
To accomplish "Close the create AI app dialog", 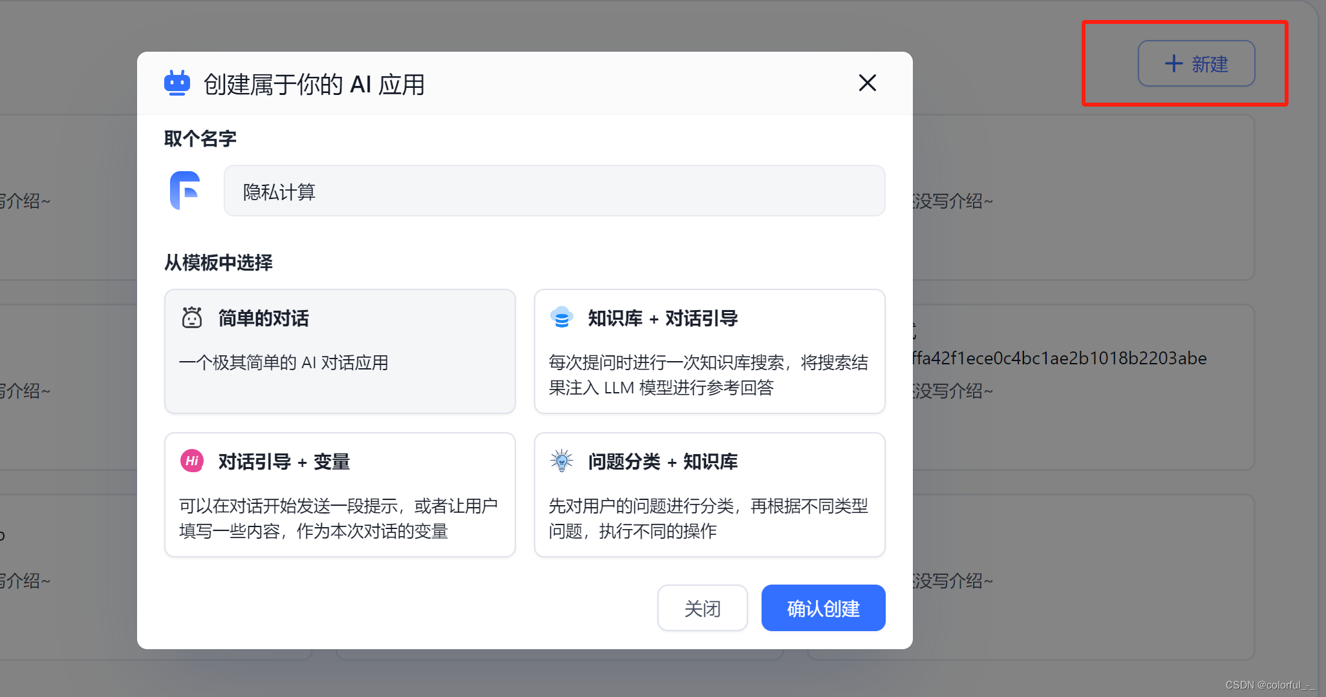I will pyautogui.click(x=867, y=83).
